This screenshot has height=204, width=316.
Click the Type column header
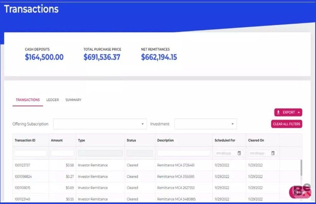[x=82, y=140]
